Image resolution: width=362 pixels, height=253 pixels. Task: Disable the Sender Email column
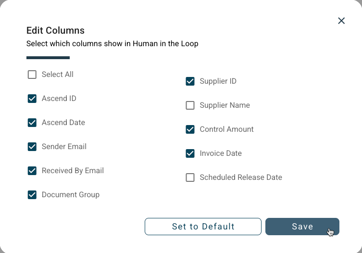(32, 147)
